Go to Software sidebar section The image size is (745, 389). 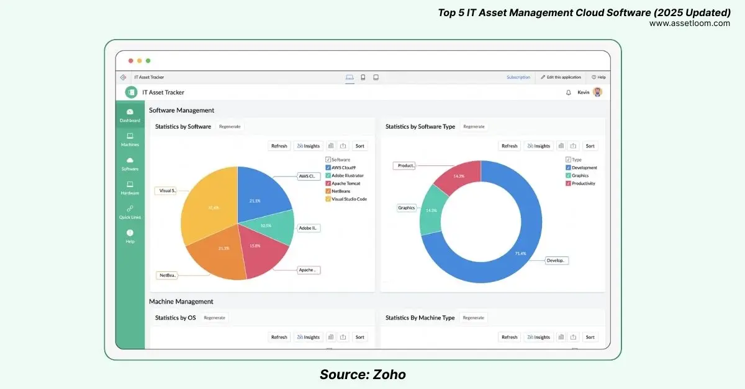click(130, 164)
